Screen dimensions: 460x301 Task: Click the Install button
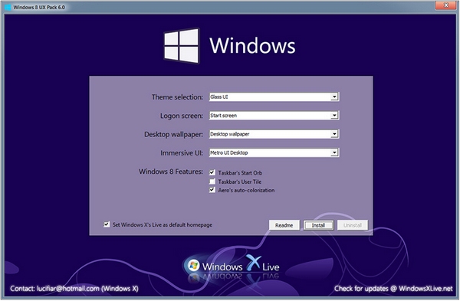pos(318,225)
